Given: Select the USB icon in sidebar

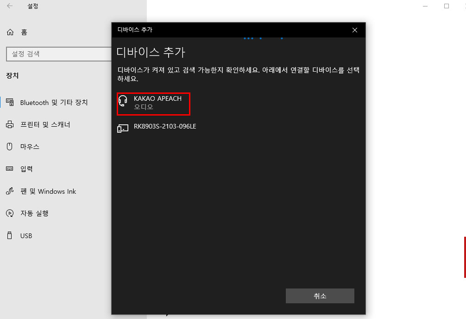Looking at the screenshot, I should click(10, 236).
